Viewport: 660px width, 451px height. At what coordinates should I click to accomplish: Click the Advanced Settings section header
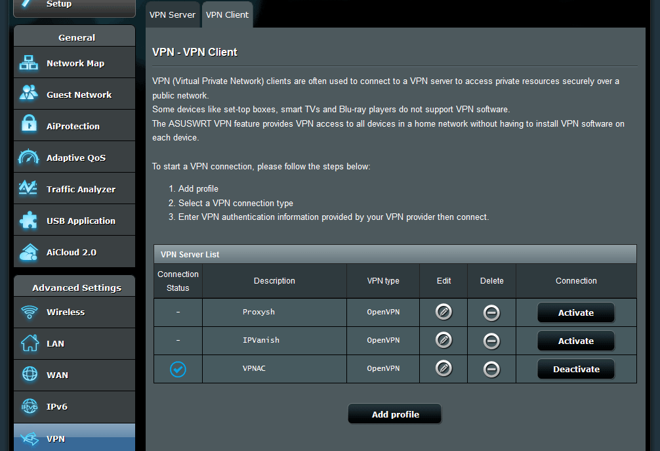pyautogui.click(x=75, y=287)
